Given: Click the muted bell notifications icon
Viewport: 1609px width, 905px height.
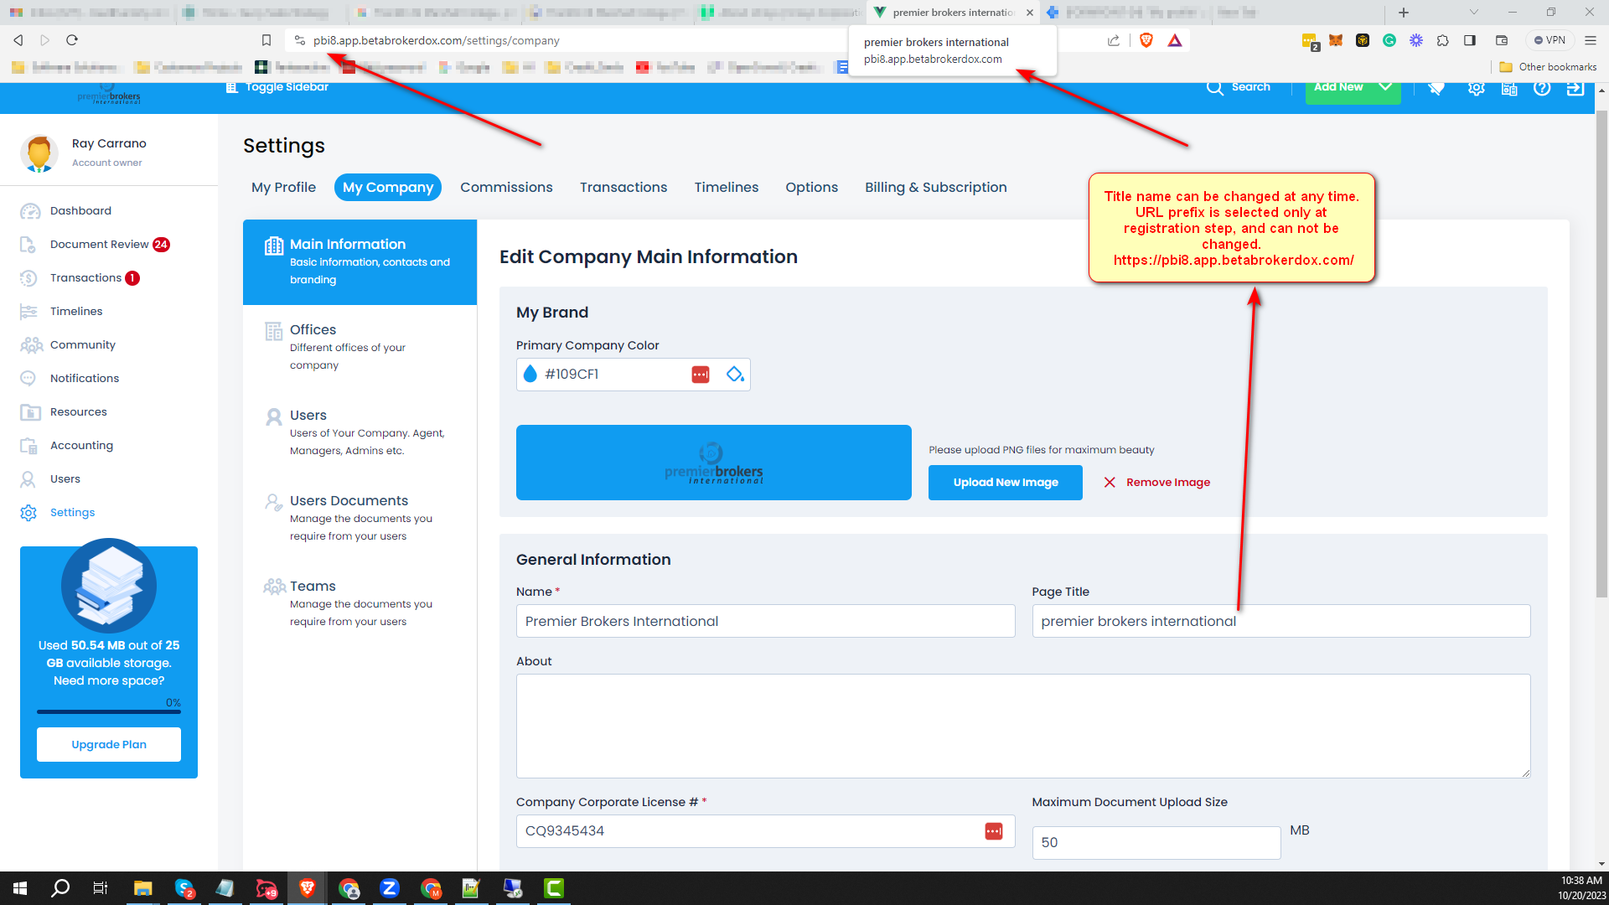Looking at the screenshot, I should coord(1436,88).
